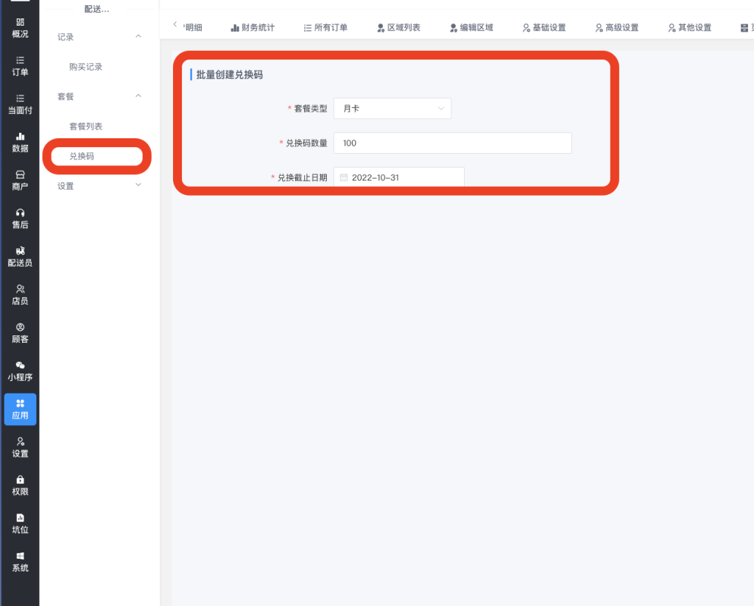Open the 购买记录 menu link
The image size is (754, 606).
(x=85, y=67)
